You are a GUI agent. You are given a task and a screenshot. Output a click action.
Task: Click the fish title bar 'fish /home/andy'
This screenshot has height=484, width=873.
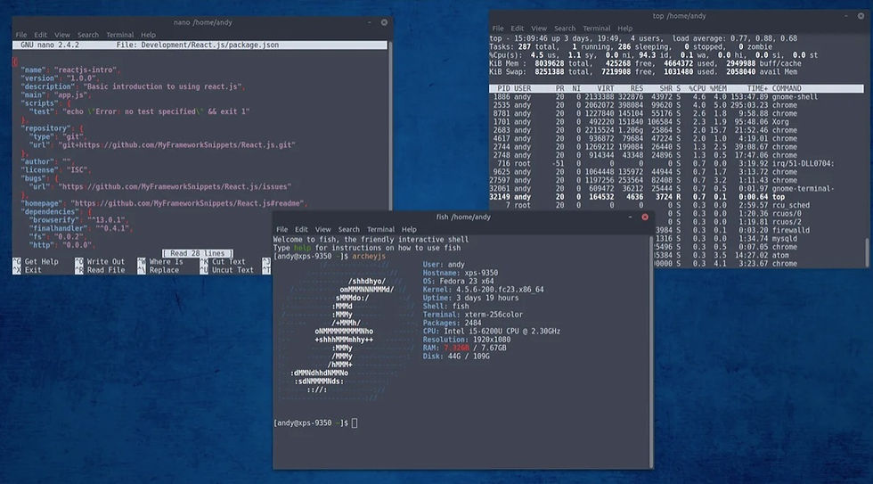[x=463, y=217]
